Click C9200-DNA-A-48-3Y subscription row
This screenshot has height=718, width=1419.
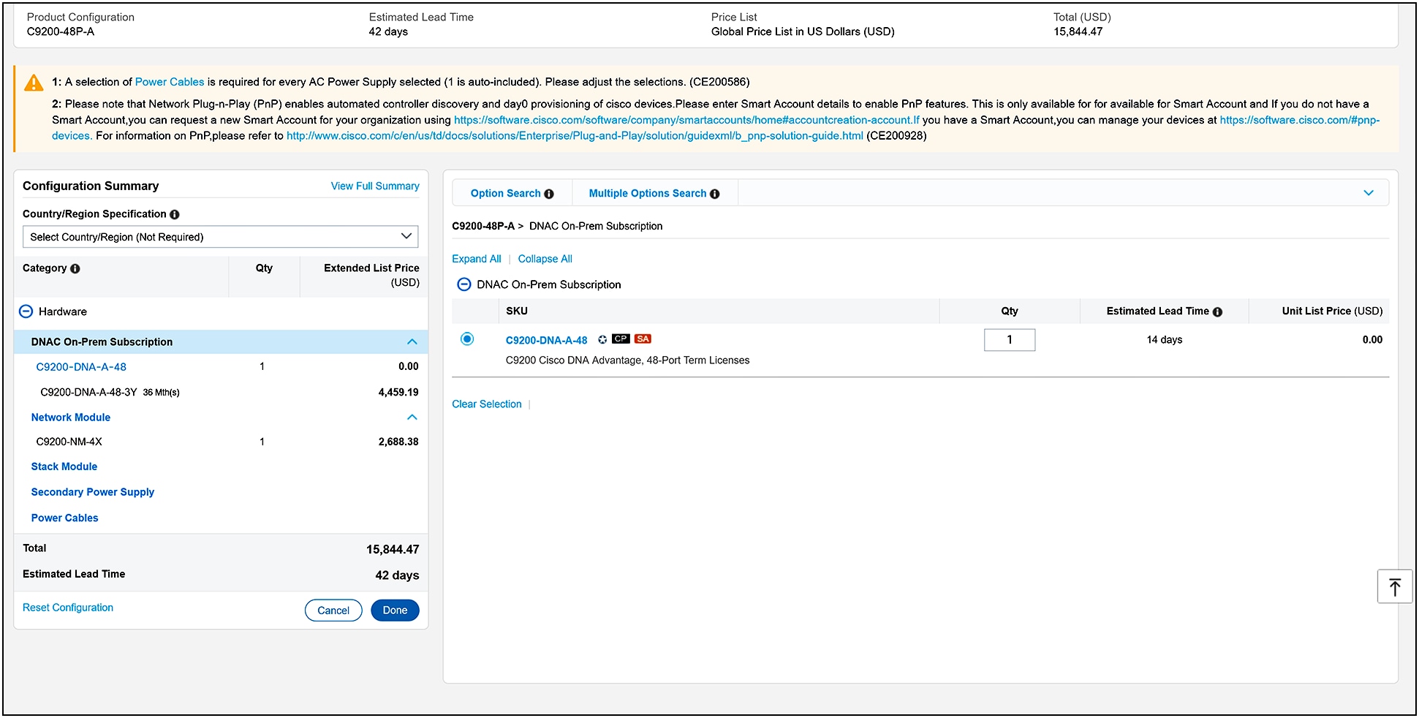click(221, 393)
